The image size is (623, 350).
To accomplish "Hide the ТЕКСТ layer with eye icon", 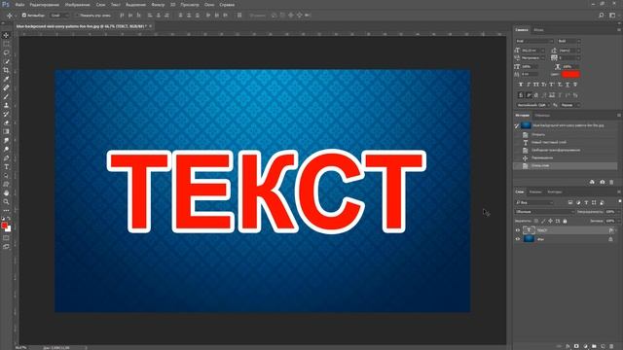I will pyautogui.click(x=517, y=230).
